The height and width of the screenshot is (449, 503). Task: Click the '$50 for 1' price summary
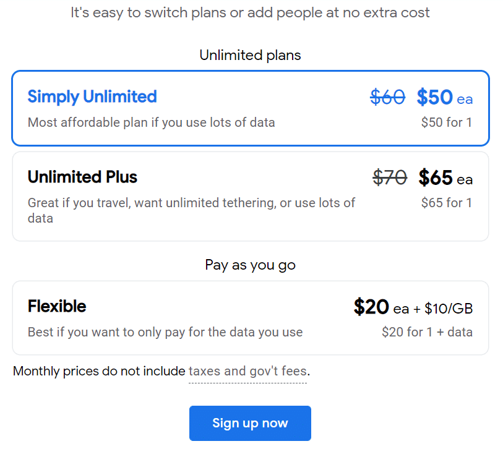pos(447,122)
